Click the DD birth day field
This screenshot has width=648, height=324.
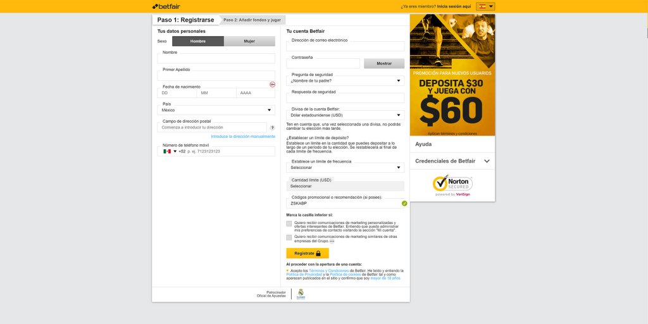[177, 93]
